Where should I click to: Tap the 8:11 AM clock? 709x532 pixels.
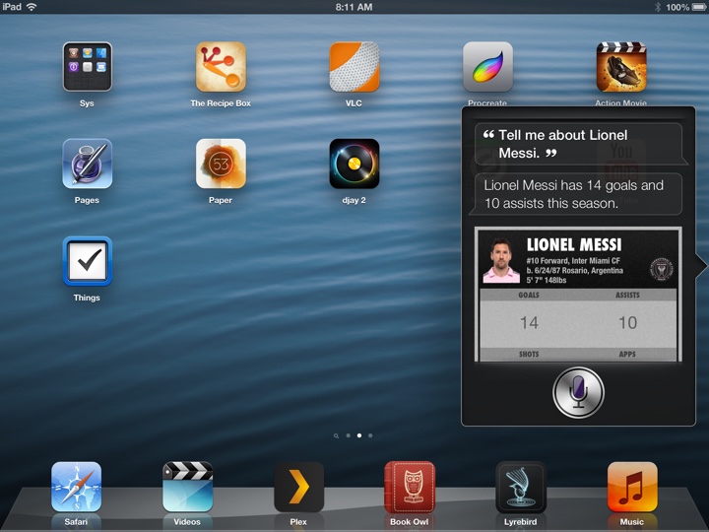354,7
